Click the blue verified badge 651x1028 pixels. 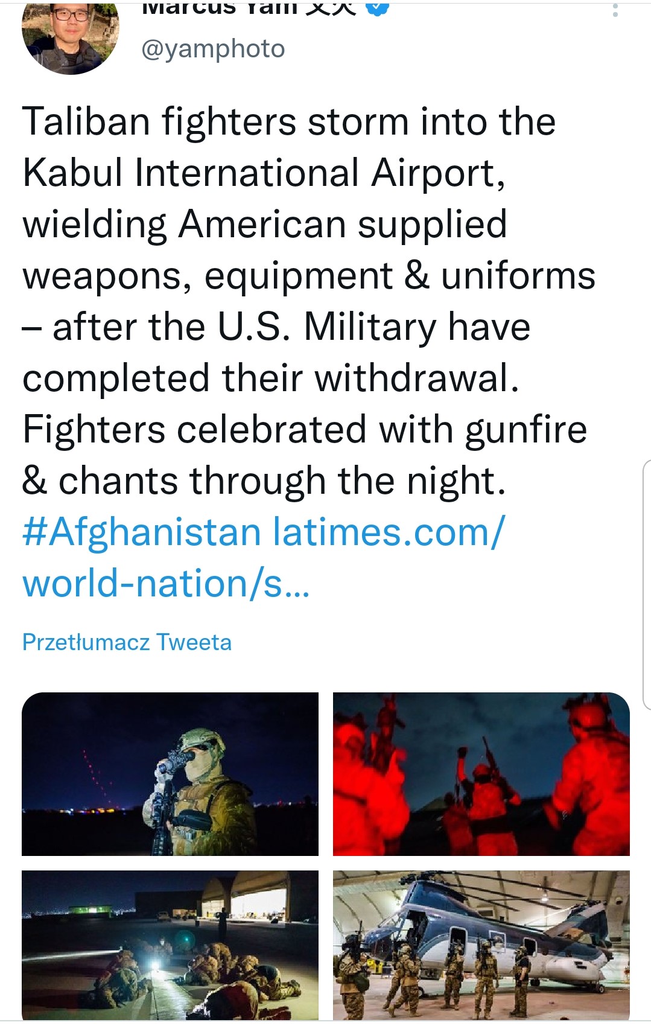point(378,8)
